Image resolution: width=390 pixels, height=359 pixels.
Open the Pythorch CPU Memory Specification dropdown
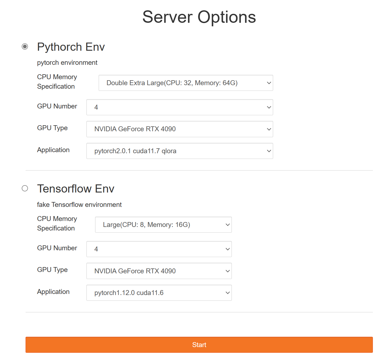[x=186, y=83]
